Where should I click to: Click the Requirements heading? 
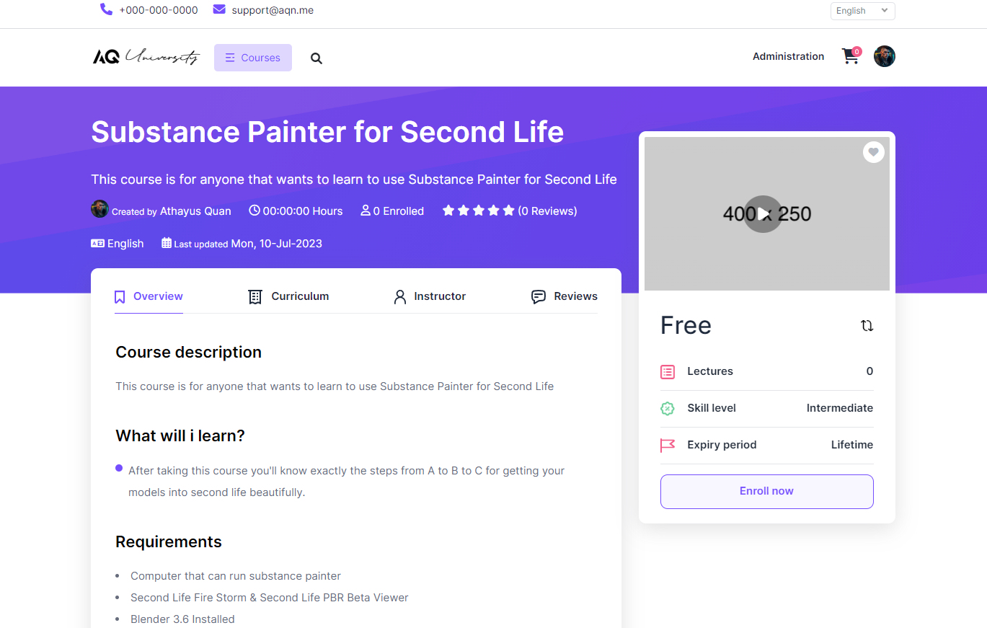(x=169, y=542)
